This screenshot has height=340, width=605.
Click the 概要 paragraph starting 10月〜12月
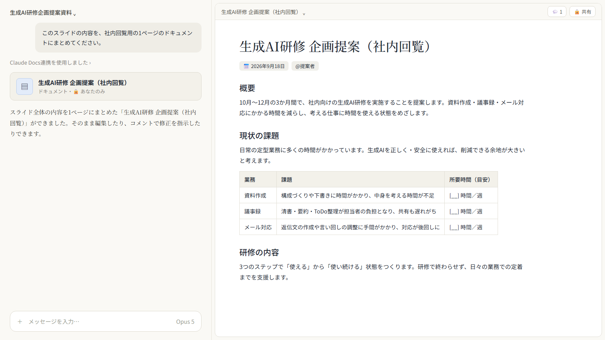pyautogui.click(x=382, y=108)
